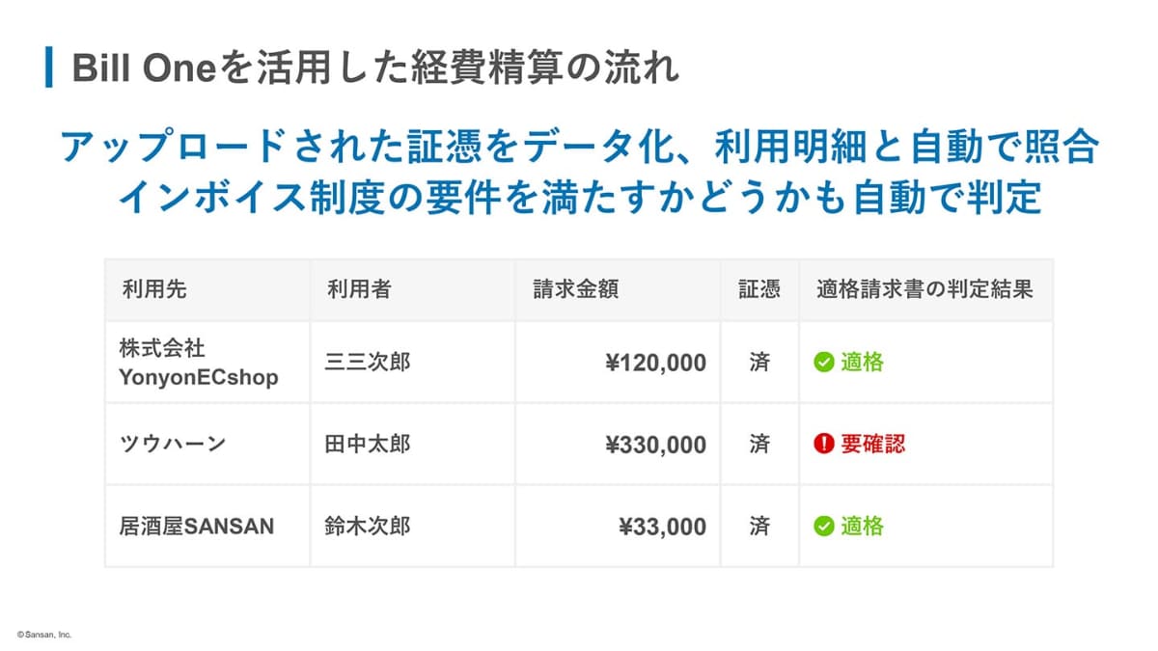Click the ¥120,000 amount cell
Image resolution: width=1158 pixels, height=651 pixels.
click(655, 364)
